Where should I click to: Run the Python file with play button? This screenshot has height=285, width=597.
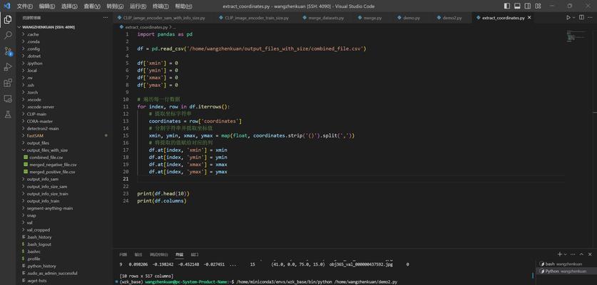[x=568, y=18]
